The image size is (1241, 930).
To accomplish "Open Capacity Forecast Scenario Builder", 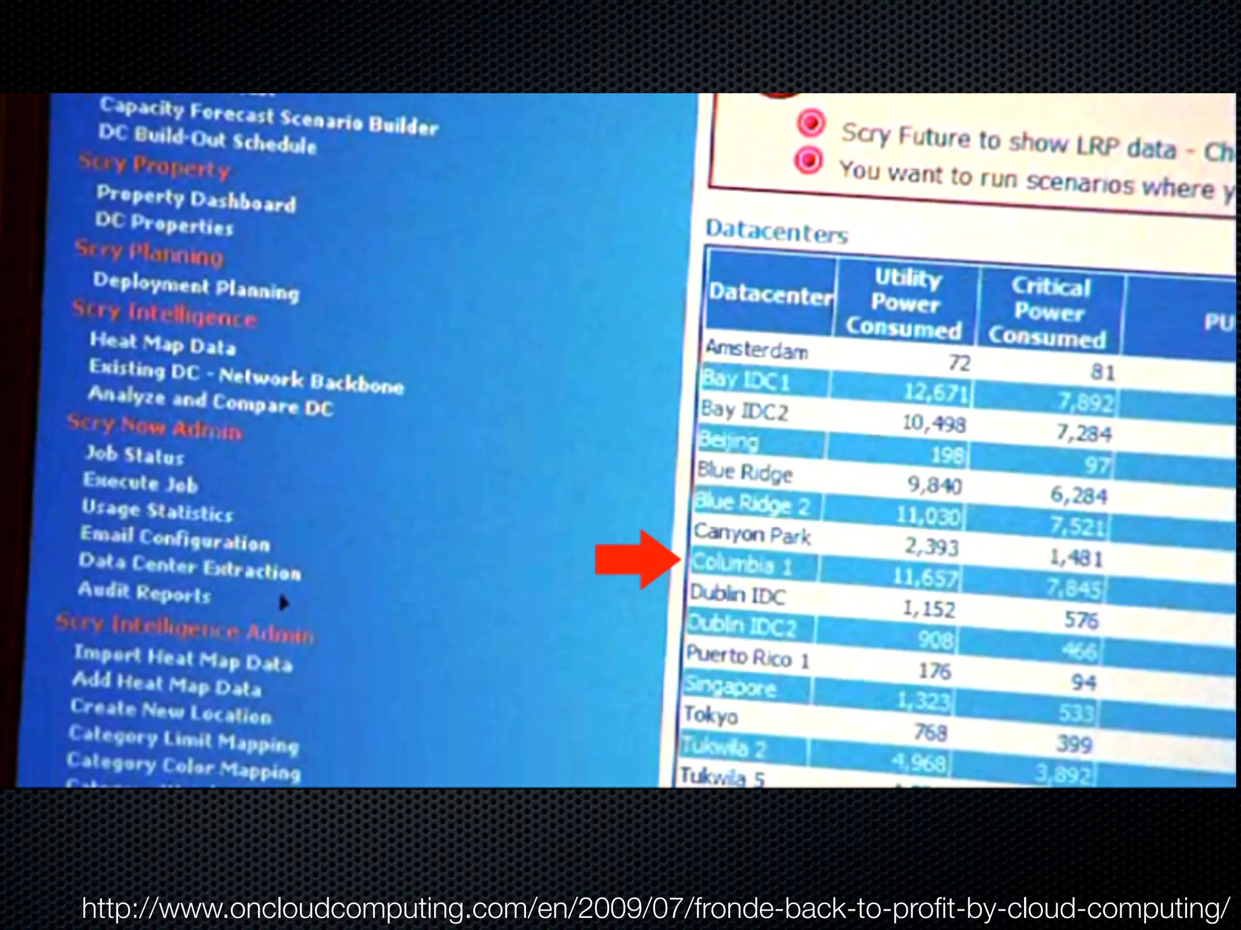I will pos(268,116).
